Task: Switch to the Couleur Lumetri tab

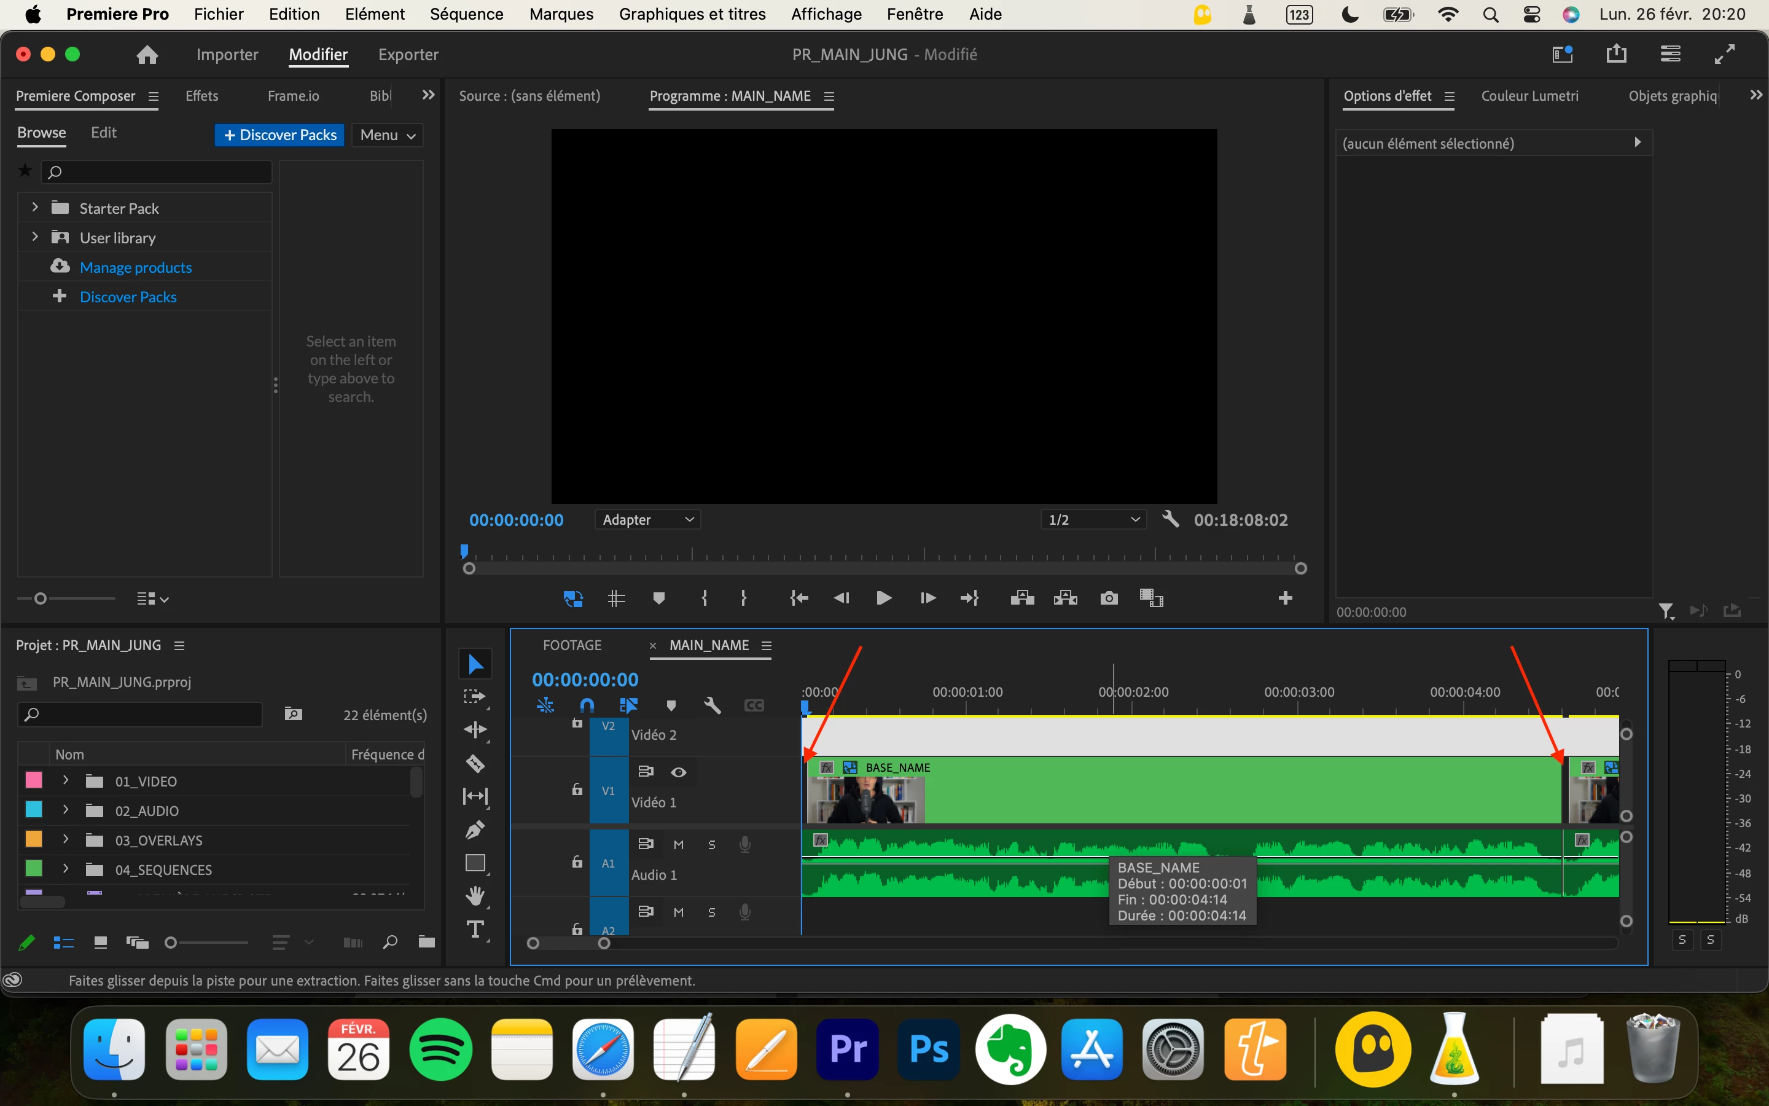Action: (x=1529, y=96)
